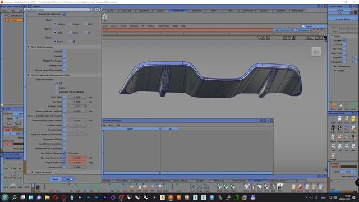
Task: Click the Tolerance slider in Diagnostic Shade
Action: pos(349,167)
